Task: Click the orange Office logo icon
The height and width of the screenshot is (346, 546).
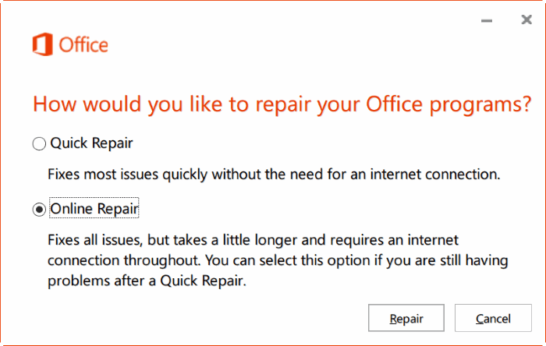Action: coord(41,44)
